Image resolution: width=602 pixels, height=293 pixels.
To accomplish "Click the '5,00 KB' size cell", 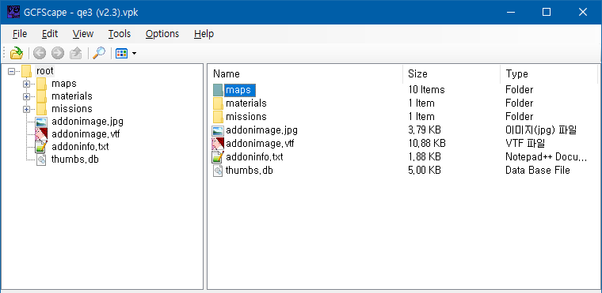I will pyautogui.click(x=425, y=170).
